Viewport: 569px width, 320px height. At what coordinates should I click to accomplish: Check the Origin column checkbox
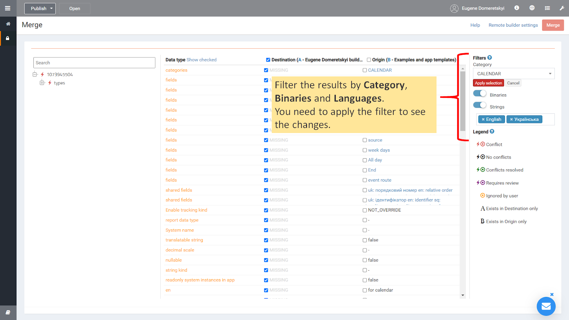[369, 60]
